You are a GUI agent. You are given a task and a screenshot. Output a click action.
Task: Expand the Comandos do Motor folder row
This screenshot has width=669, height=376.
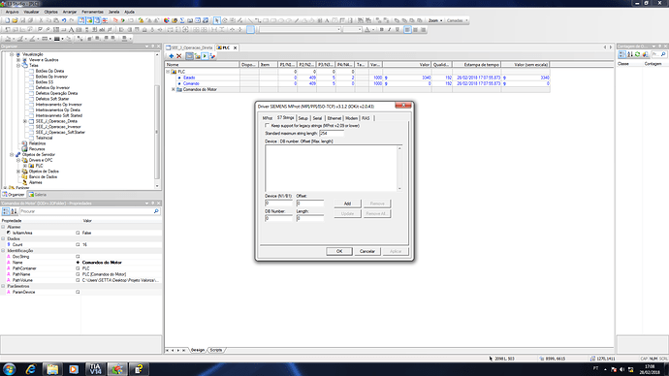click(x=174, y=89)
